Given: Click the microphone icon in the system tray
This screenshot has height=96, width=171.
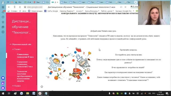Looking at the screenshot, I should (x=109, y=93).
